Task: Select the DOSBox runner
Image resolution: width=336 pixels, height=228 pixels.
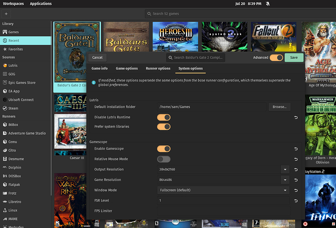Action: [x=14, y=176]
